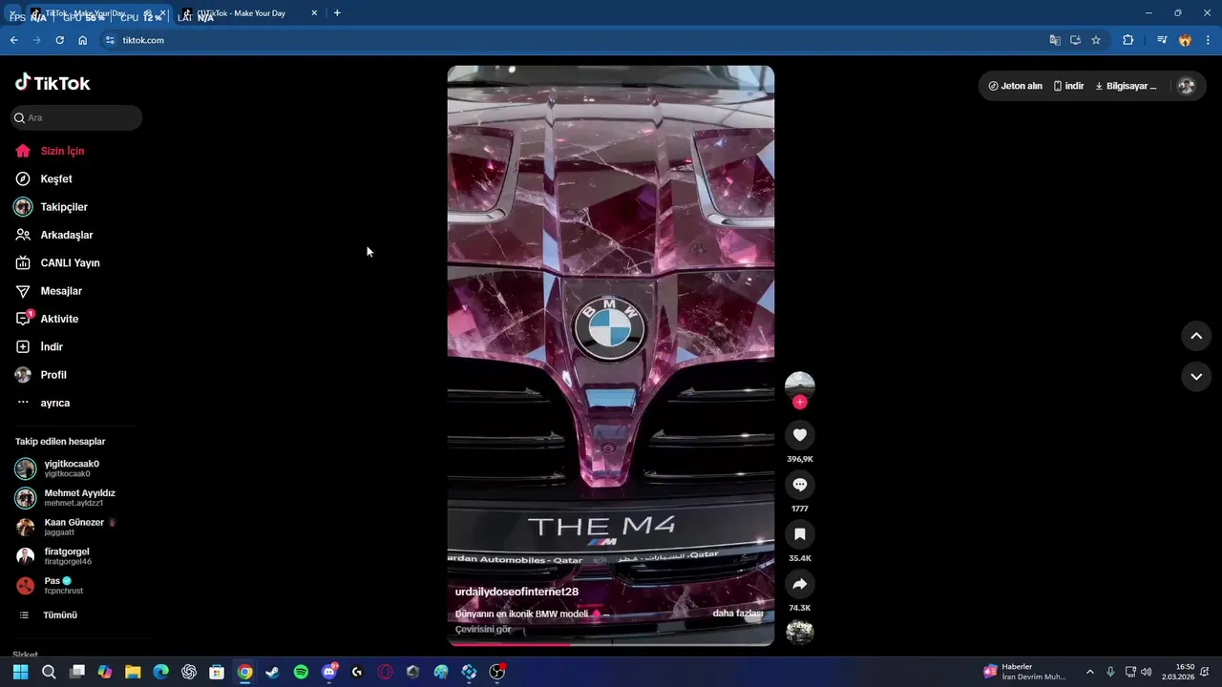1222x687 pixels.
Task: Open Discord from the taskbar
Action: coord(329,672)
